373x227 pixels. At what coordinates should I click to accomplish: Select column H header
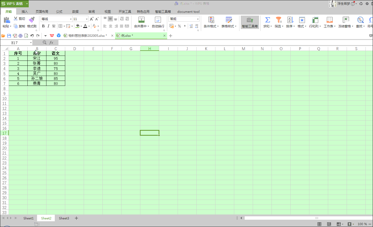(149, 49)
